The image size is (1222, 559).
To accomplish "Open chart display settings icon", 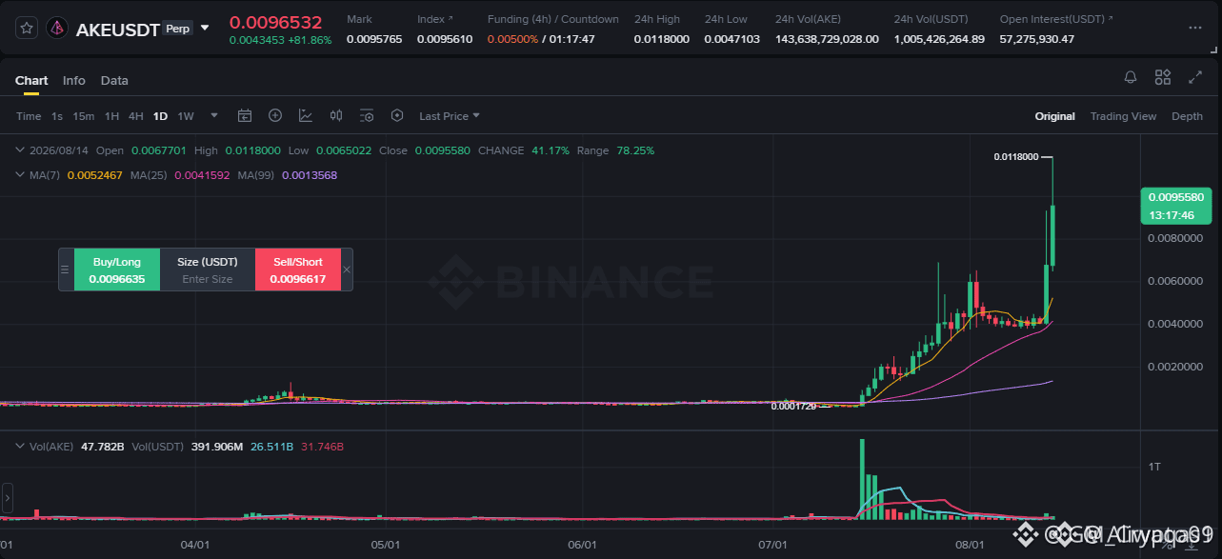I will pos(367,116).
